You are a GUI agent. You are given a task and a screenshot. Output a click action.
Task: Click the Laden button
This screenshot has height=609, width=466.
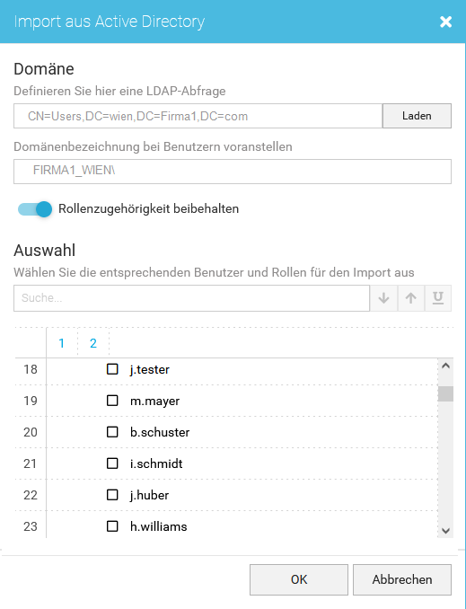tap(417, 116)
